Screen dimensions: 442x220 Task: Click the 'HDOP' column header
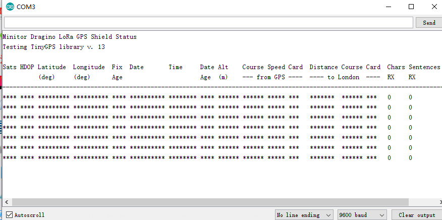point(27,67)
